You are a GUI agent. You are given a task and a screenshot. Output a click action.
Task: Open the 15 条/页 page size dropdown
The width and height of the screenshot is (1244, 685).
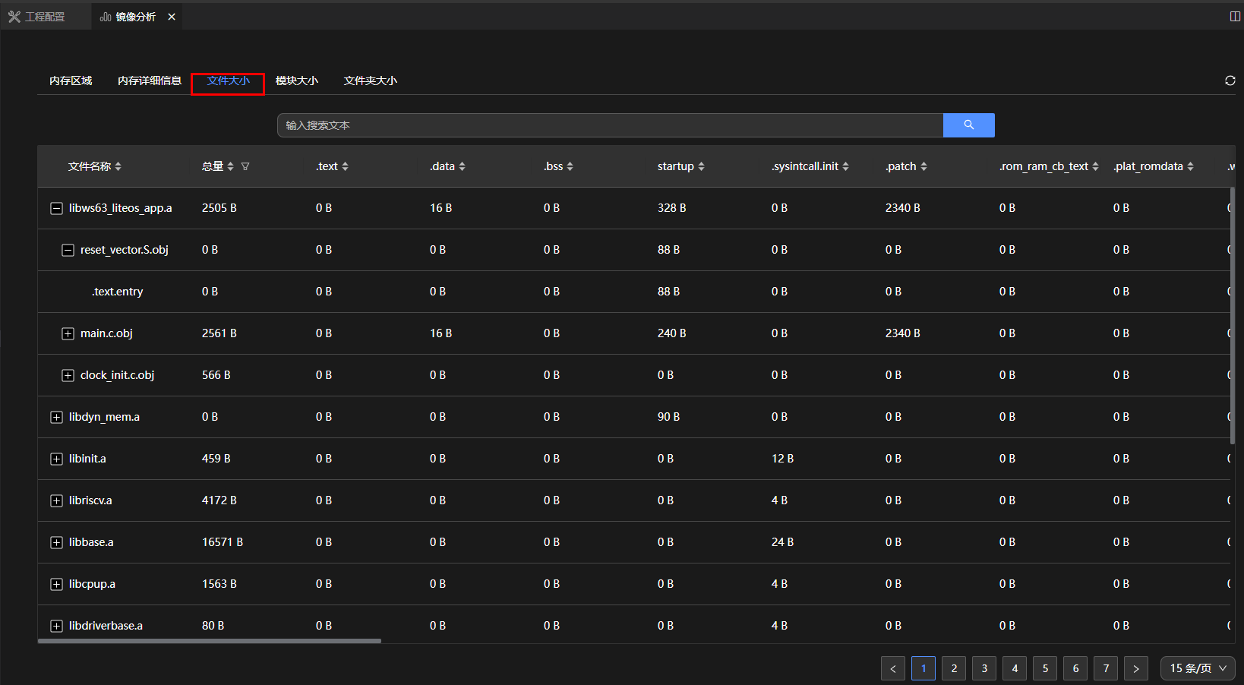(x=1198, y=668)
